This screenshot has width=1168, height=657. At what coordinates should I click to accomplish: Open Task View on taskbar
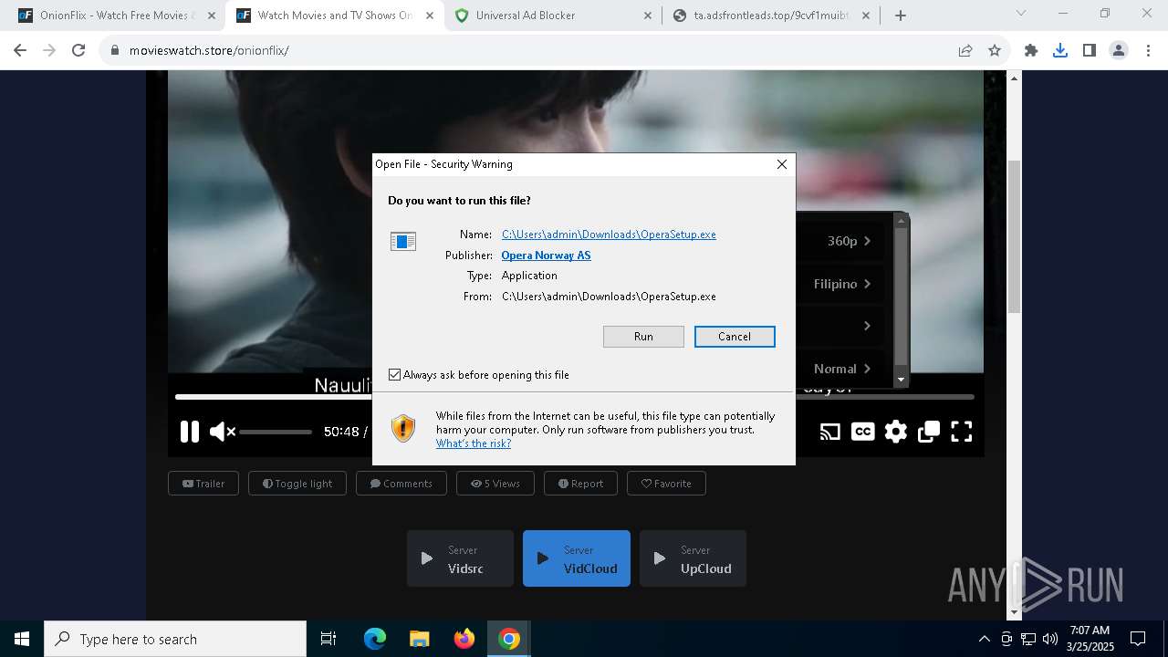click(x=328, y=639)
